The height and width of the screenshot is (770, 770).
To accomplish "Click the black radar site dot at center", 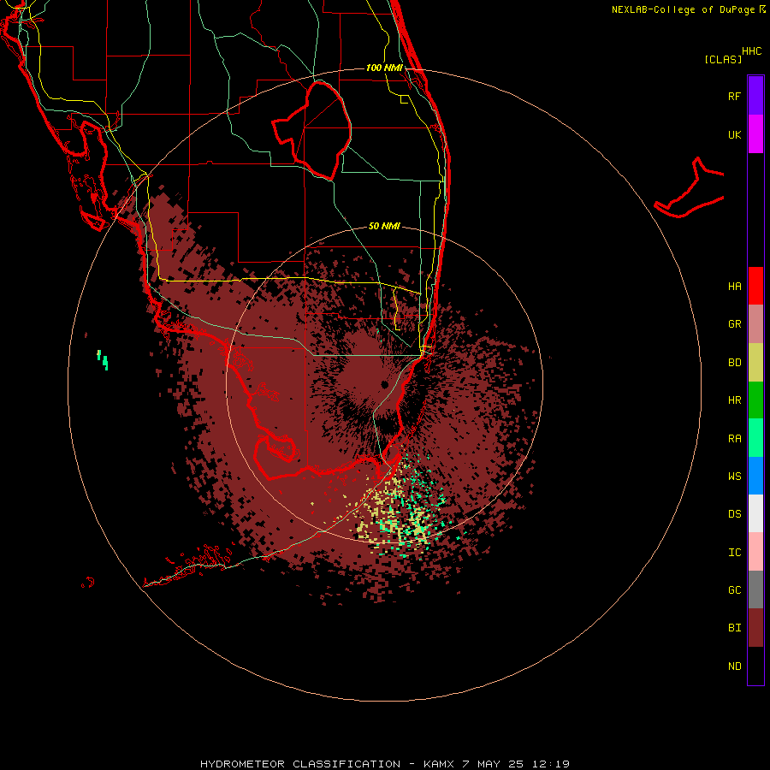I will [x=384, y=384].
